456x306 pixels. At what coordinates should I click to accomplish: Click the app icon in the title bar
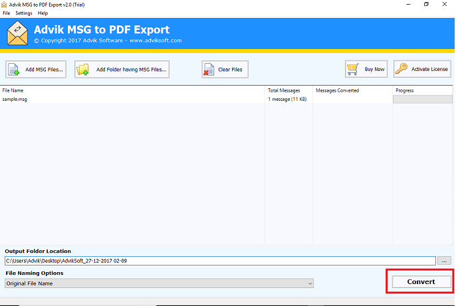pyautogui.click(x=4, y=5)
